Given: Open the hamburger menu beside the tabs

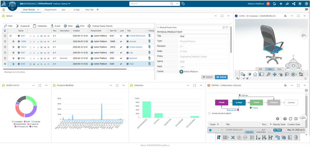Looking at the screenshot, I should coord(4,10).
